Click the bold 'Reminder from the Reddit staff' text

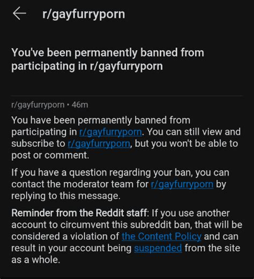point(79,213)
